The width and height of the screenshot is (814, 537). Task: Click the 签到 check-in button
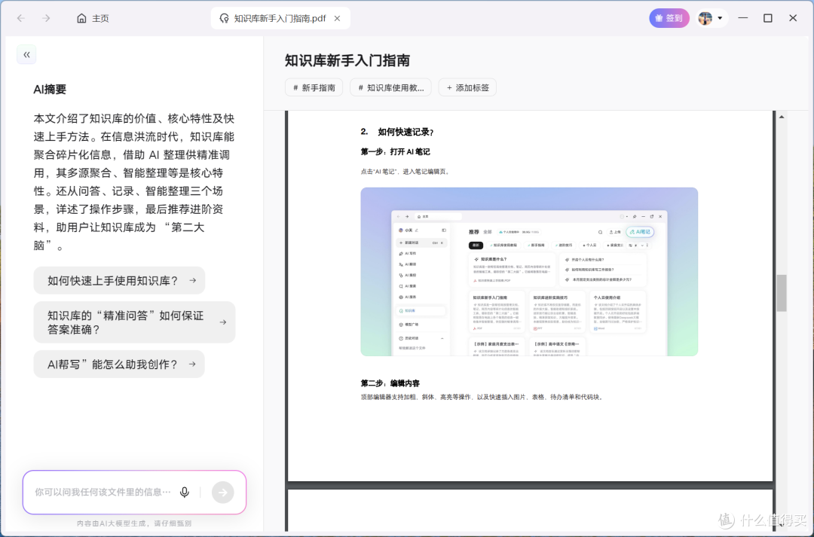(x=669, y=18)
